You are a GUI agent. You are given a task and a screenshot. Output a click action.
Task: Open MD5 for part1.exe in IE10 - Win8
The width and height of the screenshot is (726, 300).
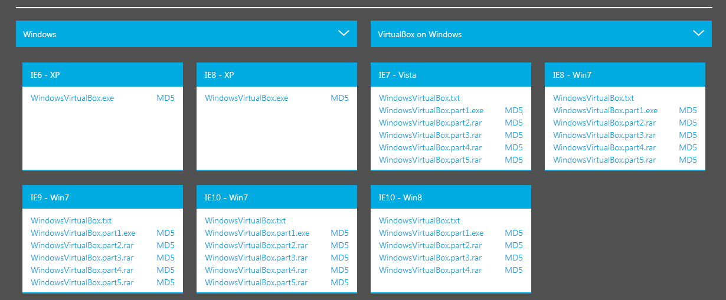(x=514, y=233)
